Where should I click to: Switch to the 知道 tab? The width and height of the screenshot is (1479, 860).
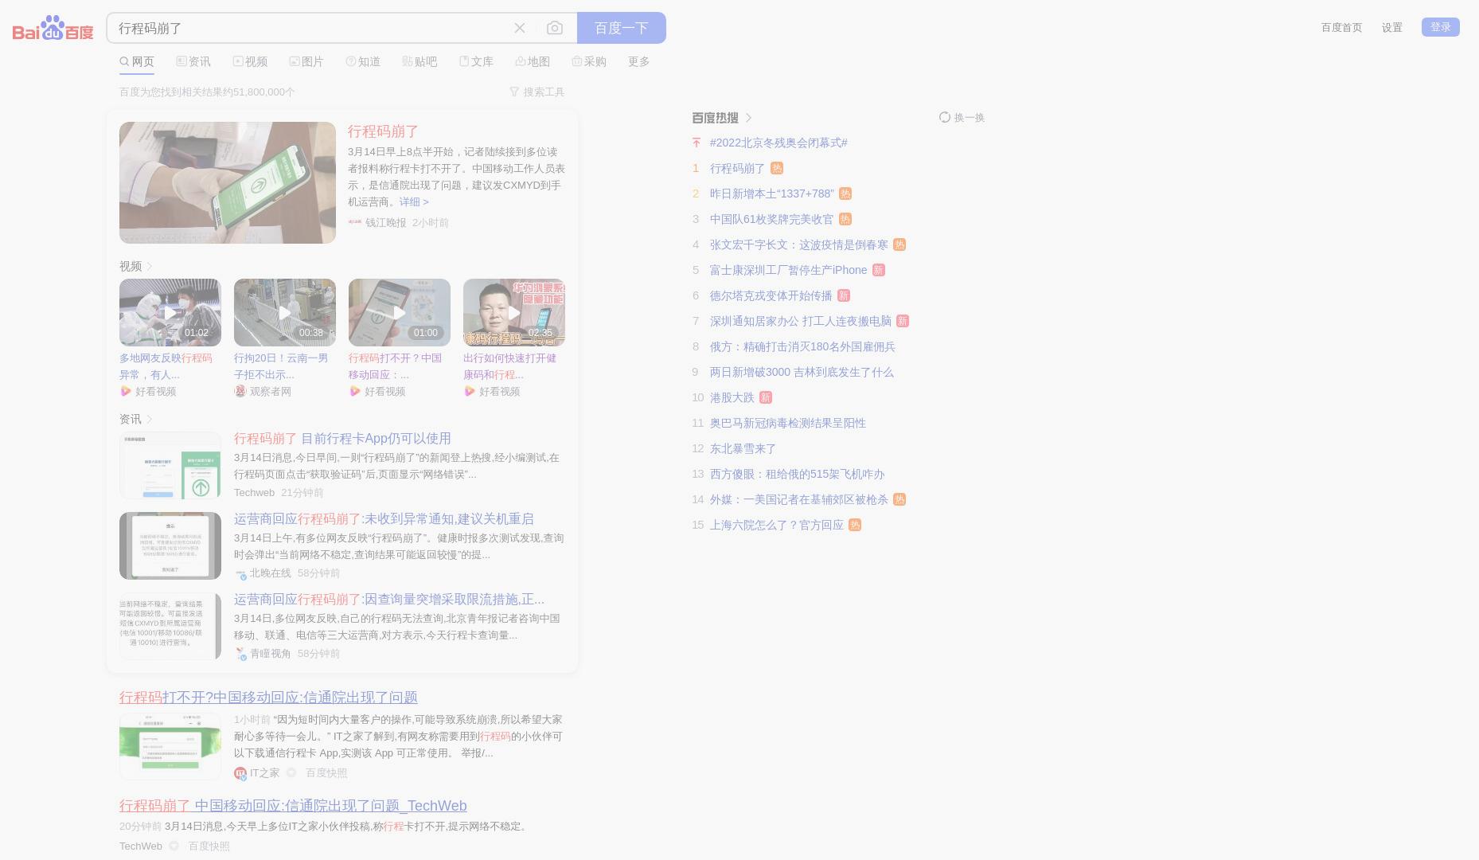click(363, 61)
